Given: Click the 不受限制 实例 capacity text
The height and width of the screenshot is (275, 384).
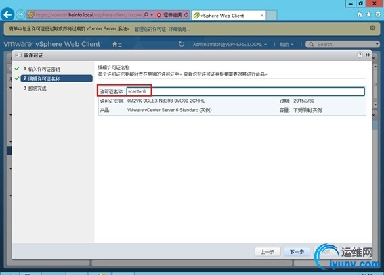Looking at the screenshot, I should (x=307, y=110).
